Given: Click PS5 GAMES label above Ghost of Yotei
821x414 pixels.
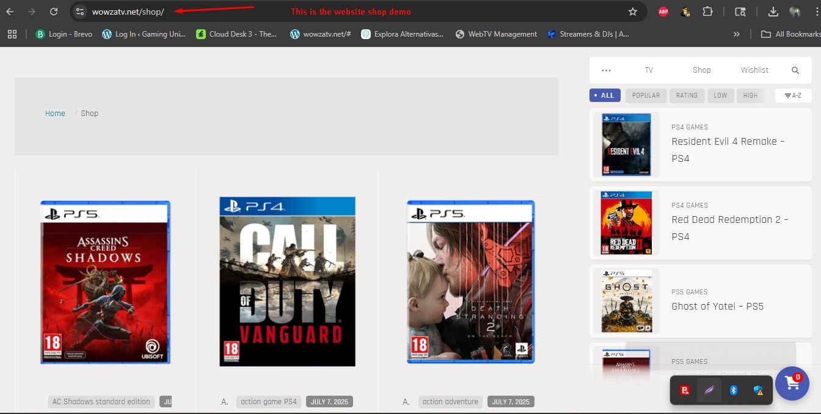Looking at the screenshot, I should (690, 292).
